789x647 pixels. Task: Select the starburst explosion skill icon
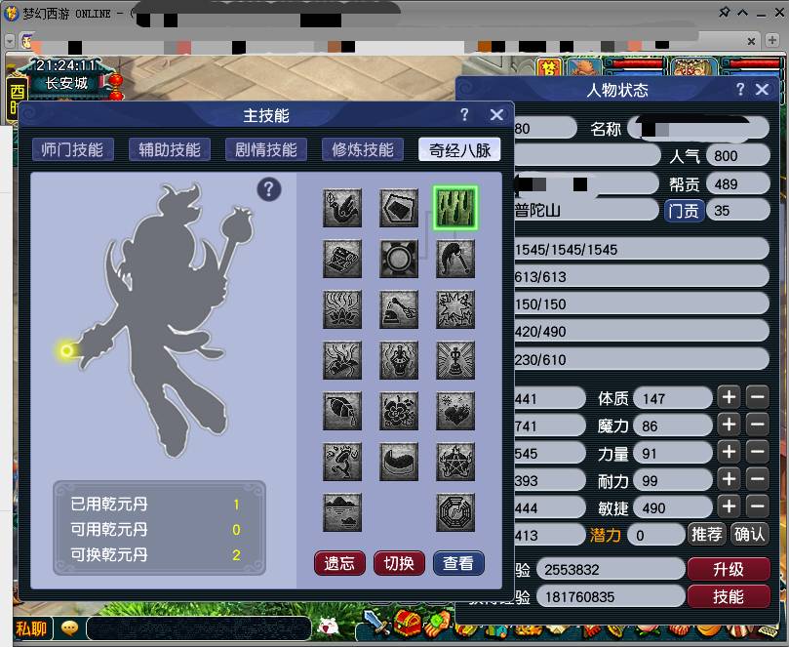click(455, 309)
